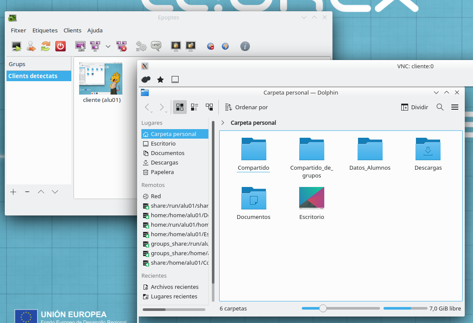Image resolution: width=473 pixels, height=323 pixels.
Task: Open the Etiquetes menu
Action: point(45,30)
